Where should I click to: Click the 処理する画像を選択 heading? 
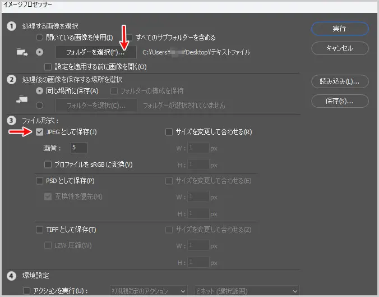[50, 26]
